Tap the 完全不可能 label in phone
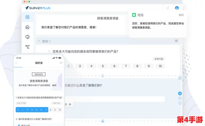Screen dimensions: 205x126 (x=21, y=103)
